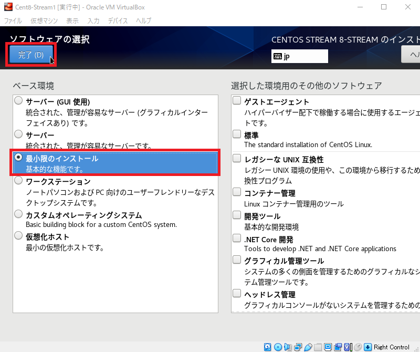The image size is (420, 352).
Task: Enable the ゲストエージェント checkbox
Action: coord(237,100)
